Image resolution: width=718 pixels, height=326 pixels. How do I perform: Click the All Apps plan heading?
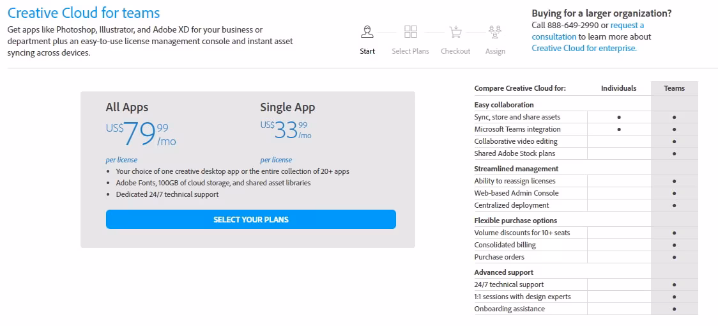click(x=127, y=107)
